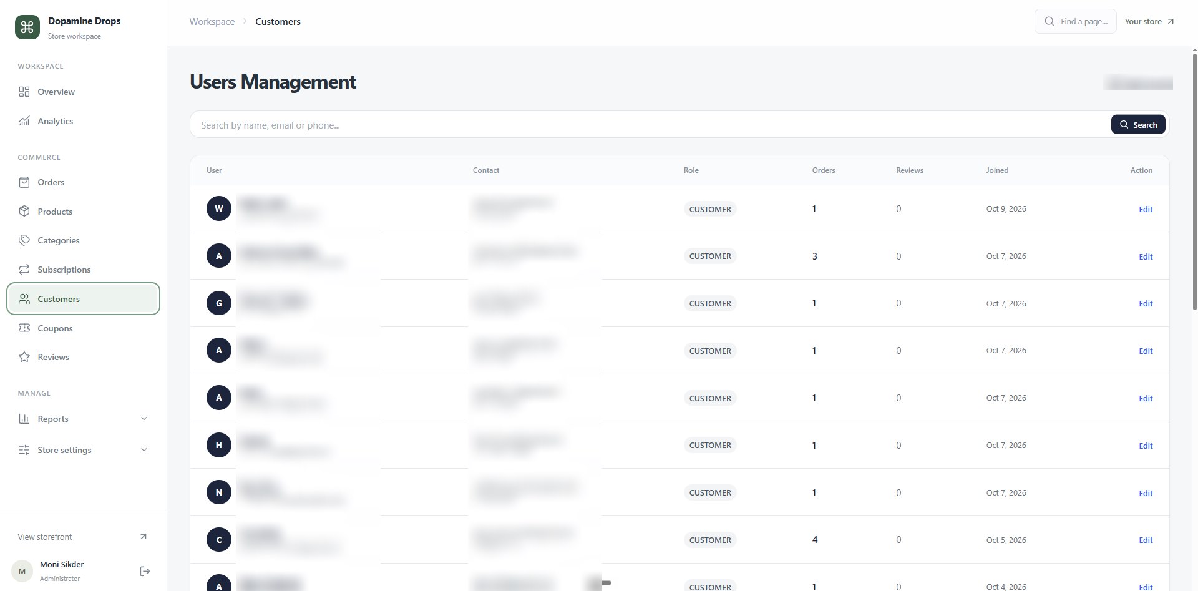Click the W user avatar
This screenshot has width=1198, height=591.
[219, 208]
